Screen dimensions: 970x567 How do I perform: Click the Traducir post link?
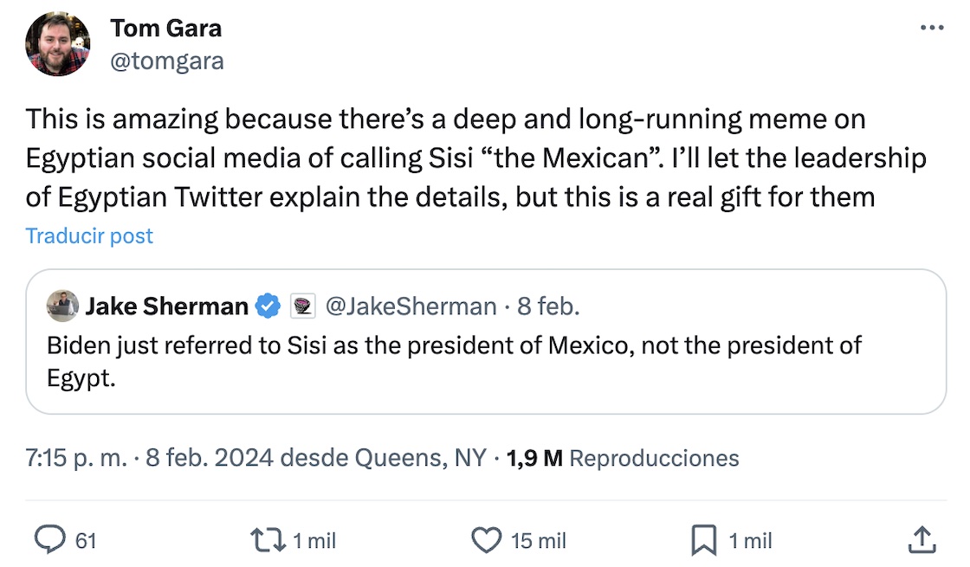pos(89,235)
